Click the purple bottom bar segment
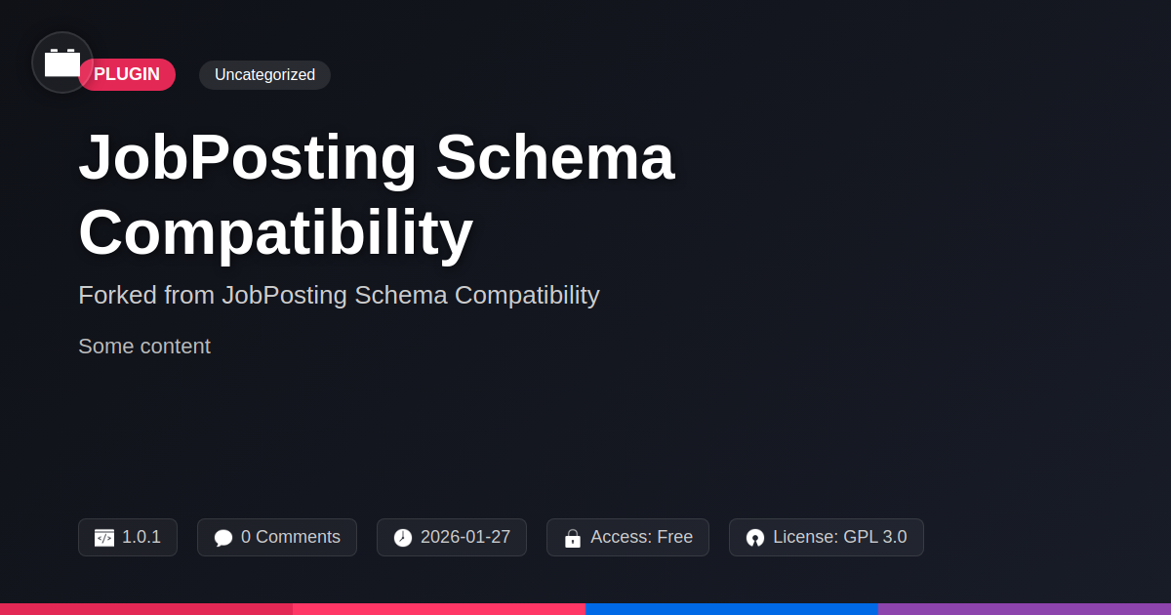The image size is (1171, 615). tap(1025, 608)
